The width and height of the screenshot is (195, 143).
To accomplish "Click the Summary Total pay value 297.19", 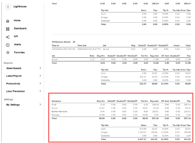I will 187,118.
